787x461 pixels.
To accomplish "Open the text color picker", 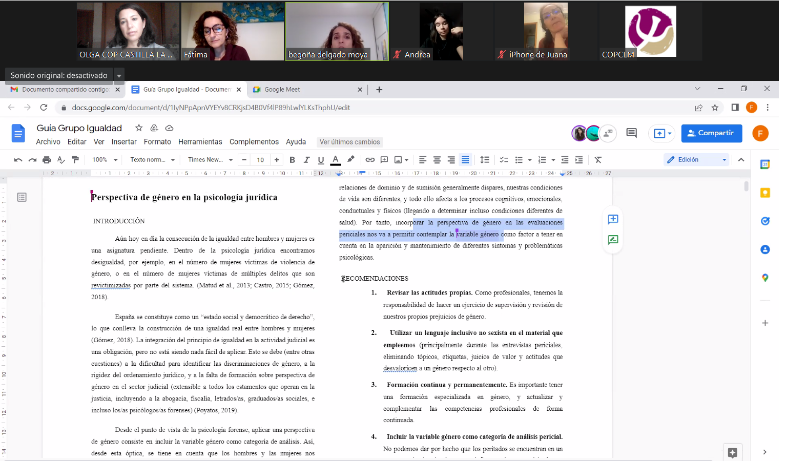I will pyautogui.click(x=336, y=160).
